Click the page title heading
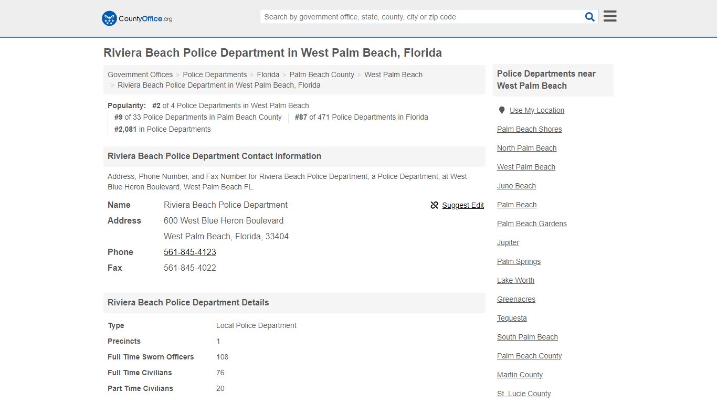 (272, 53)
